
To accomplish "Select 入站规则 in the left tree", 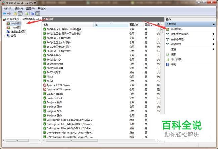I will pyautogui.click(x=16, y=23).
